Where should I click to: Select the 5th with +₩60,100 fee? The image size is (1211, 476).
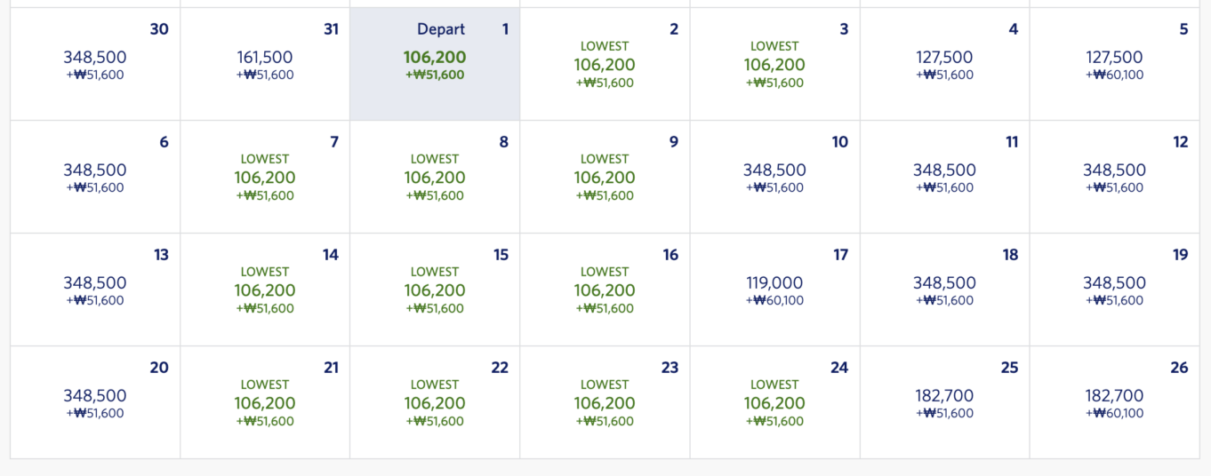tap(1114, 64)
